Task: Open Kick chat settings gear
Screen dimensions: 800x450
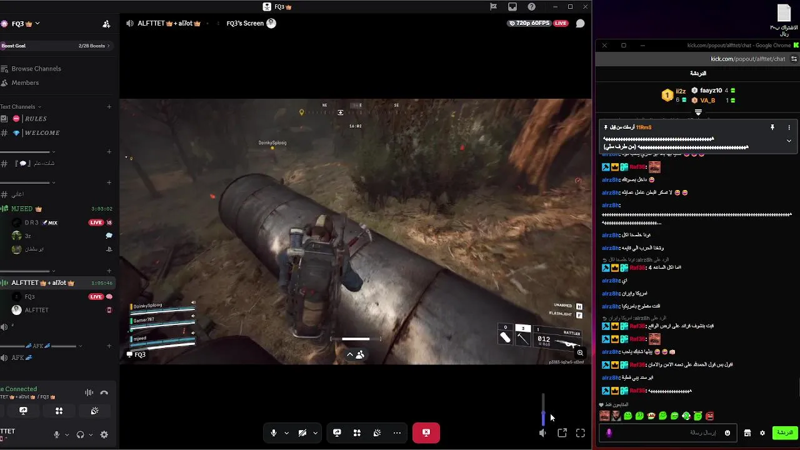Action: click(762, 432)
